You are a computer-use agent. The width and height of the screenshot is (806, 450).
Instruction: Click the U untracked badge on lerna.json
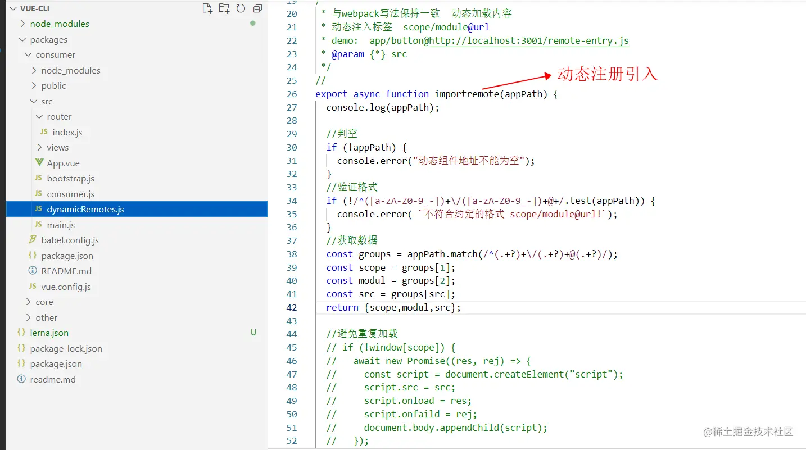[253, 333]
